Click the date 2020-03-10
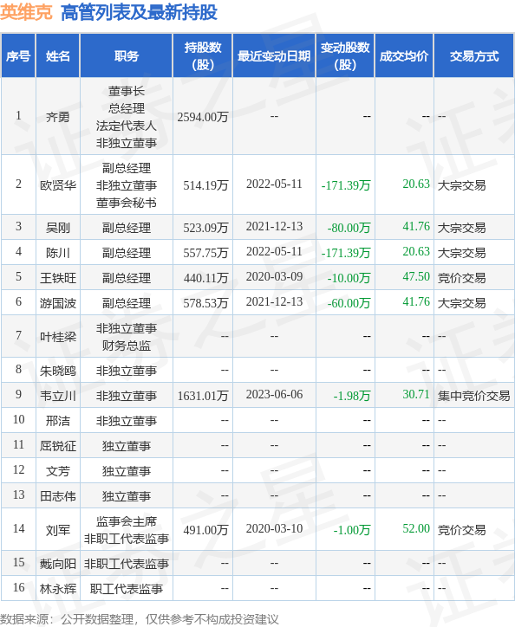The image size is (515, 627). [274, 529]
